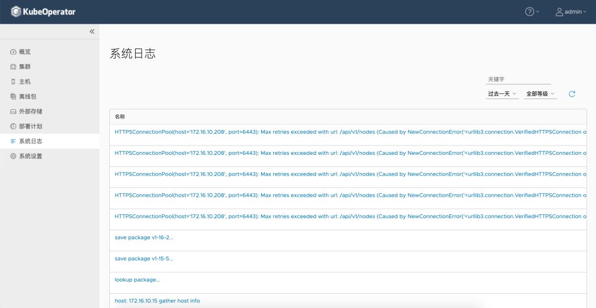Viewport: 596px width, 308px height.
Task: Refresh the log list with circular arrow
Action: [x=572, y=94]
